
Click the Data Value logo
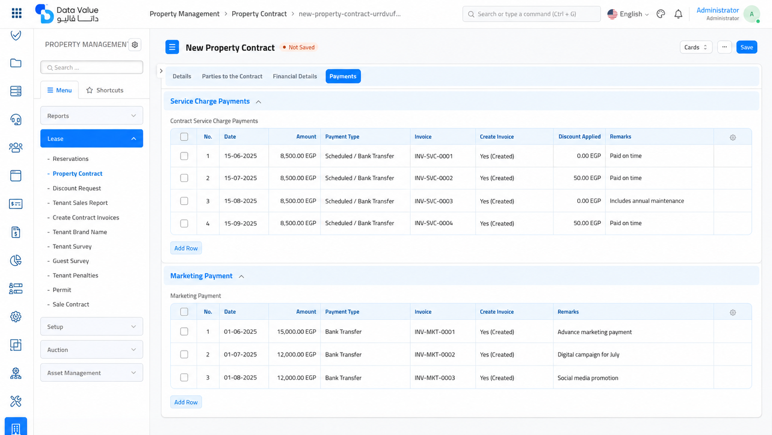pyautogui.click(x=67, y=14)
